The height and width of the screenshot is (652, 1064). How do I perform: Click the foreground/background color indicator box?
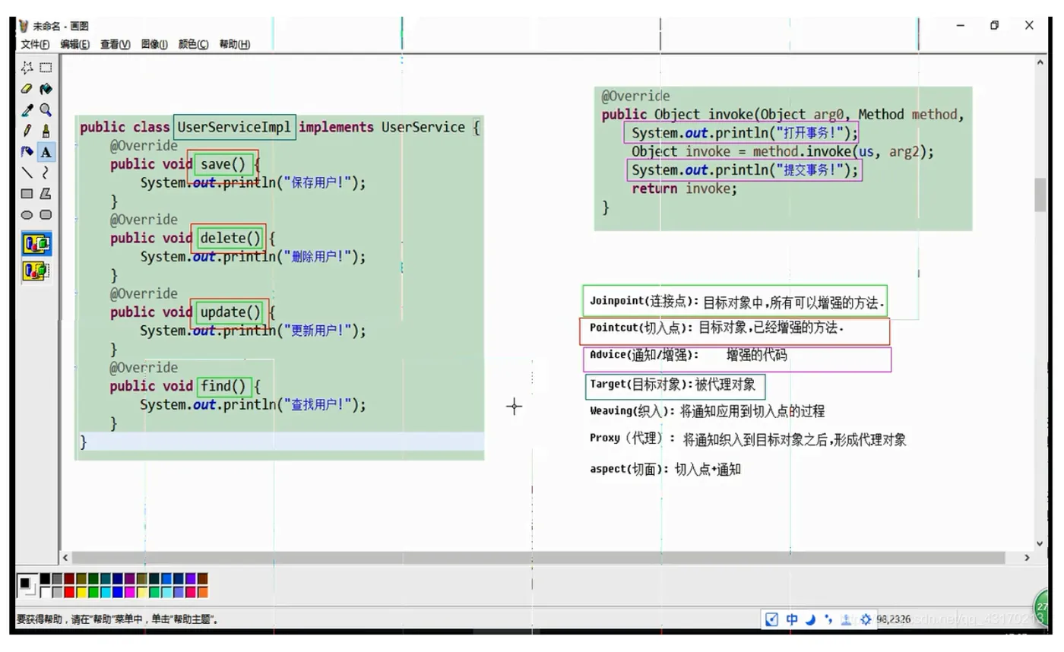(27, 585)
